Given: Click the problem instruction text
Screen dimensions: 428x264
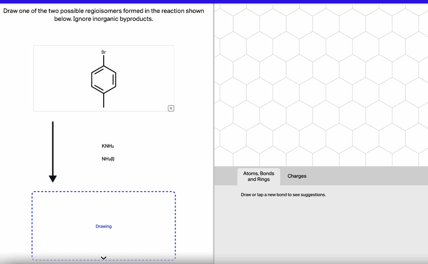Looking at the screenshot, I should click(x=103, y=15).
